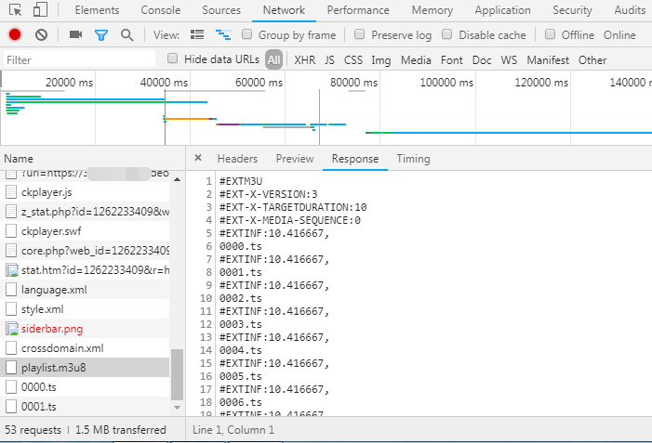Show the Preview tab of the request

pyautogui.click(x=295, y=159)
